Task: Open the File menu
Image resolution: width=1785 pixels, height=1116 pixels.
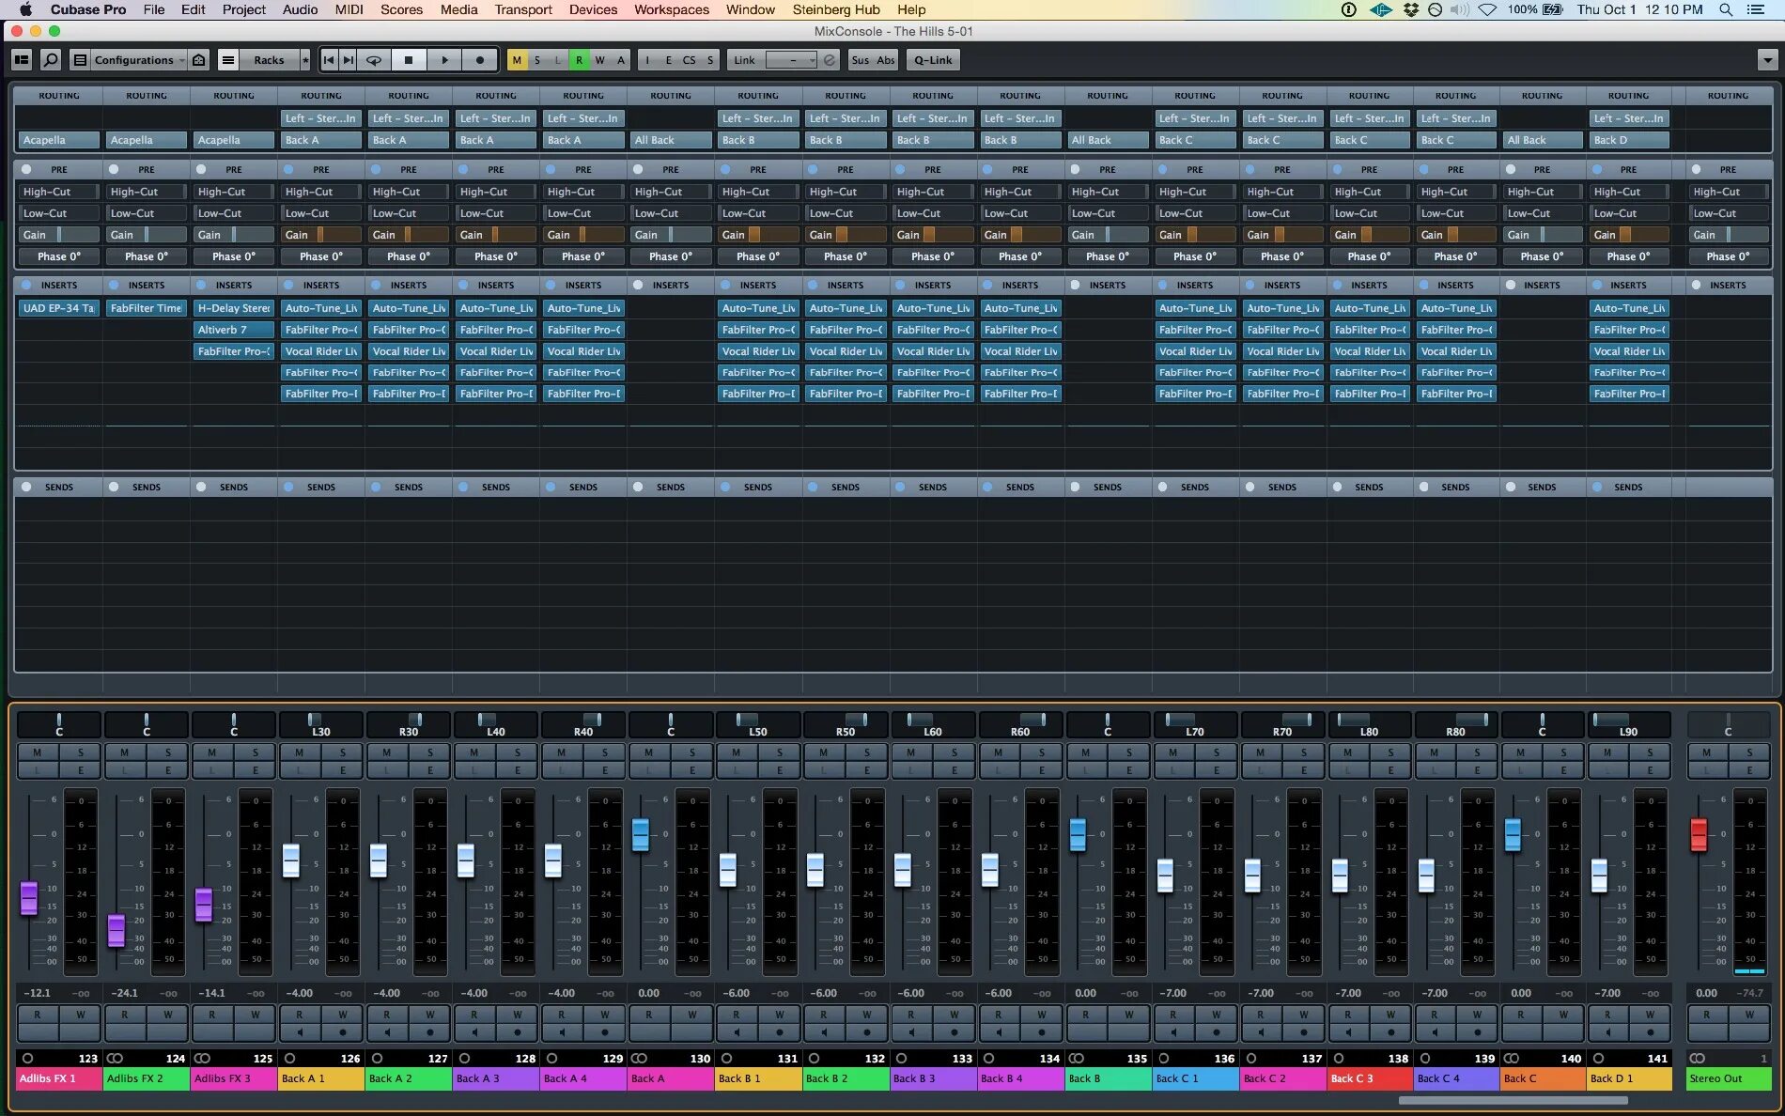Action: (154, 9)
